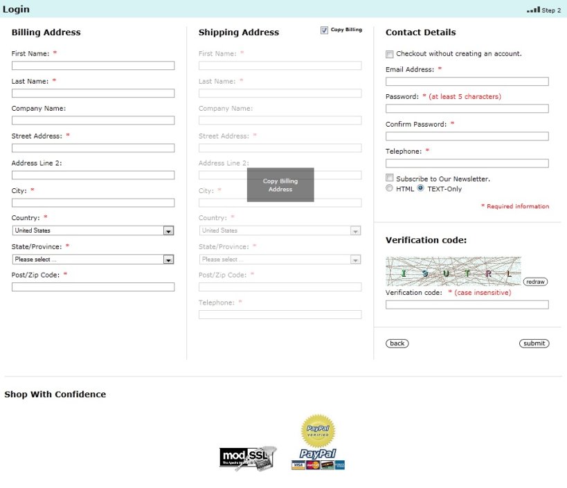This screenshot has height=488, width=567.
Task: Check Subscribe to Our Newsletter
Action: (x=389, y=177)
